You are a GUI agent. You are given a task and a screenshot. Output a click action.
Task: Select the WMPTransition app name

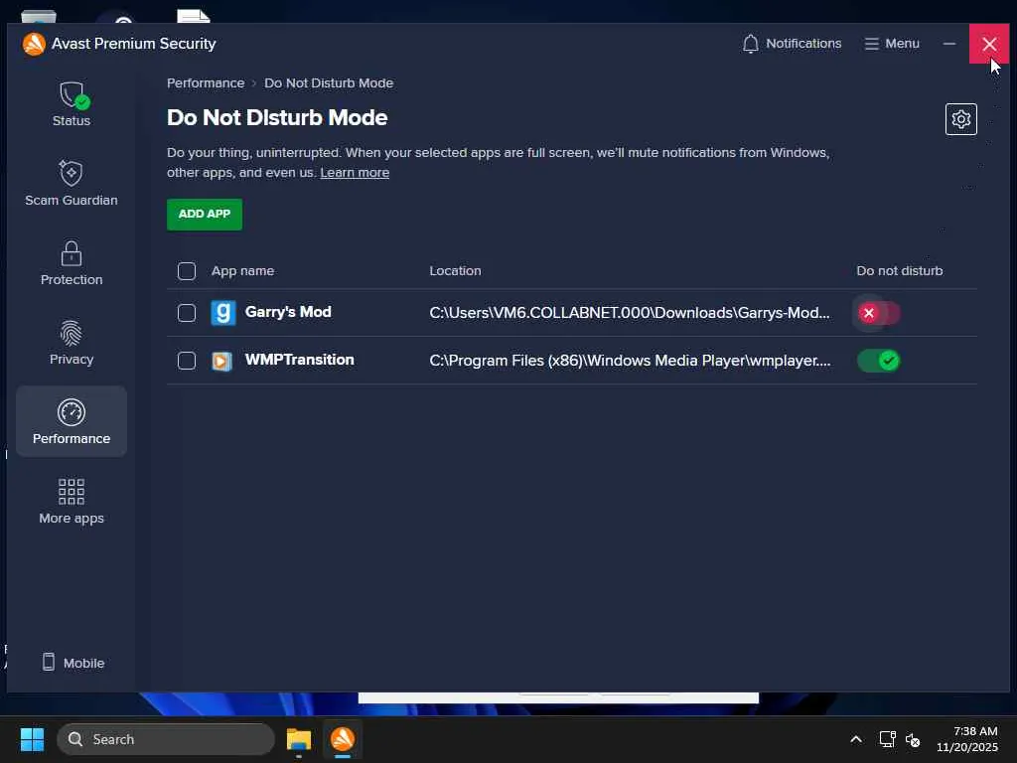300,360
